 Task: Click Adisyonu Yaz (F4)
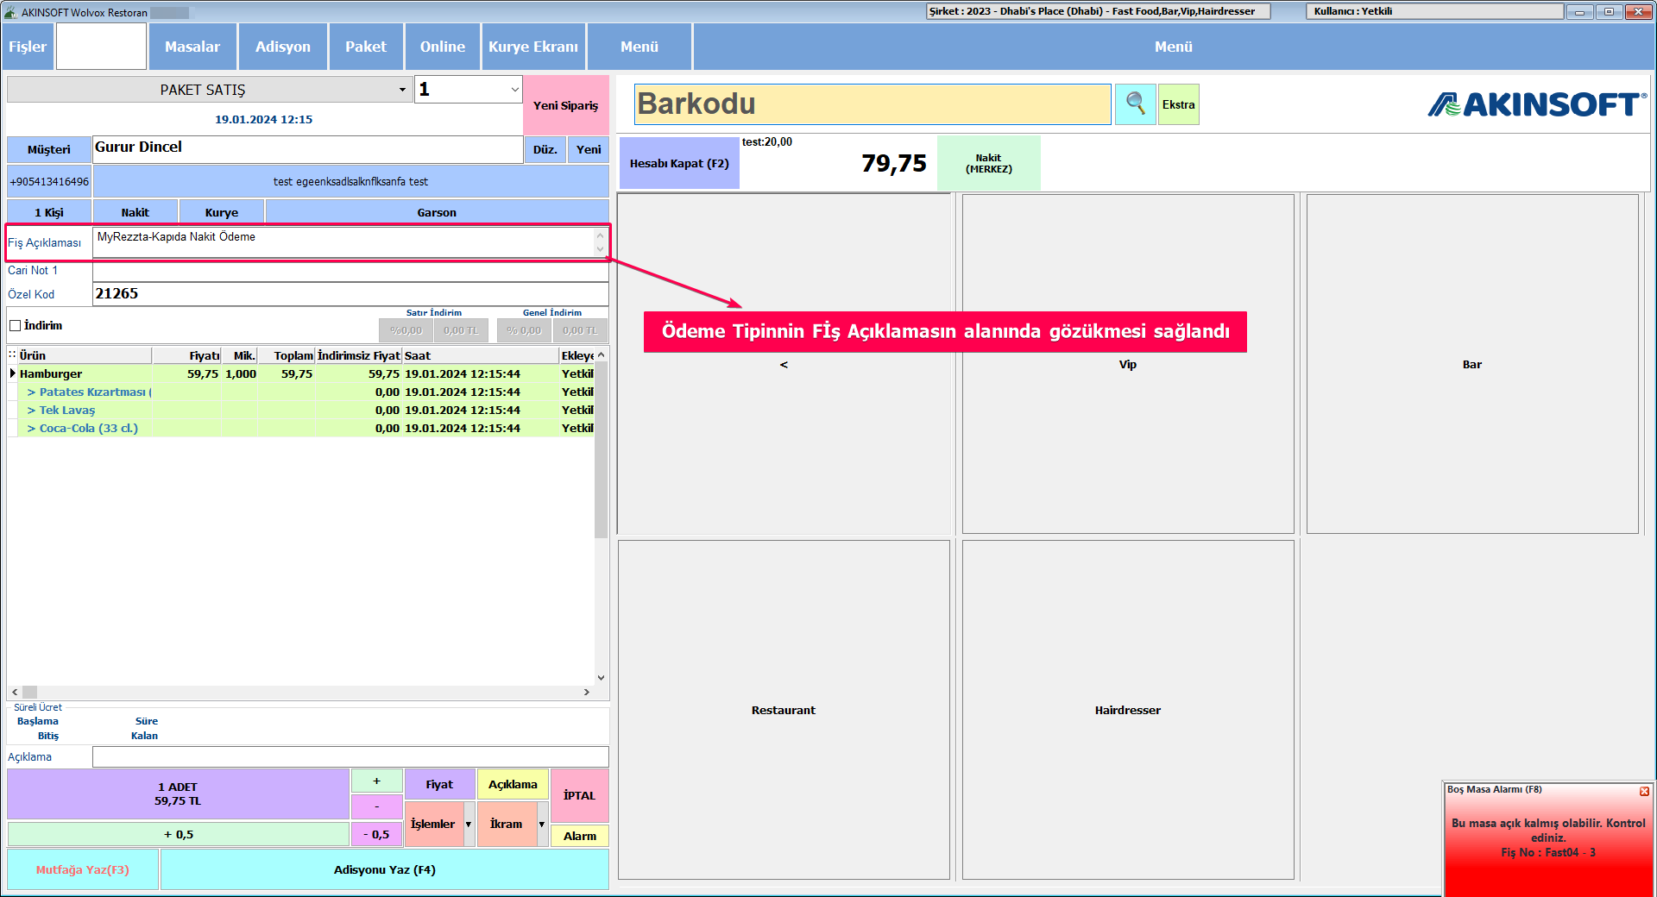point(384,869)
